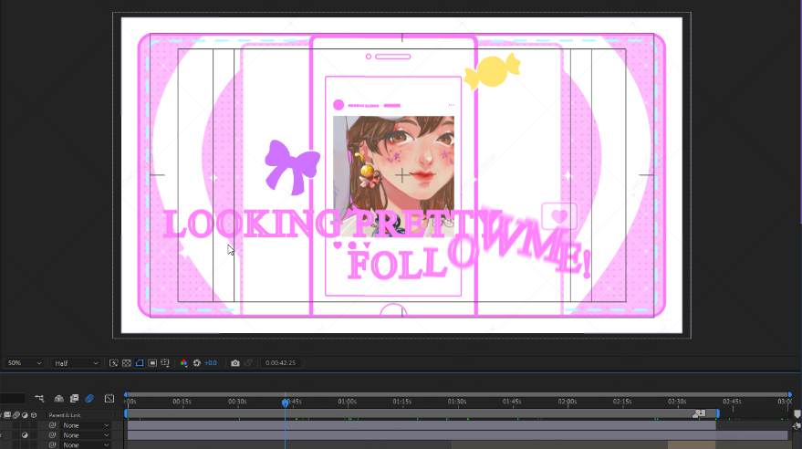The width and height of the screenshot is (802, 449).
Task: Click the timeline layer search field
Action: pos(12,399)
